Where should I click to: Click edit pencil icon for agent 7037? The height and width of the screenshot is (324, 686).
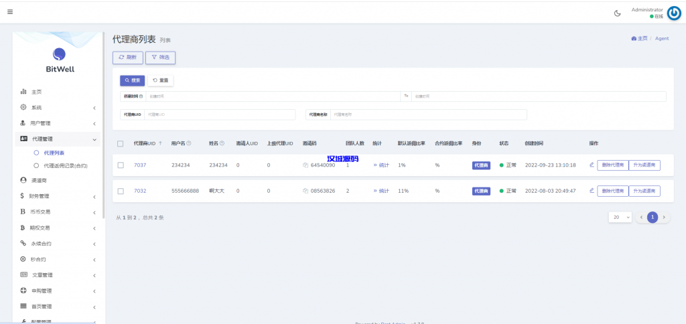pyautogui.click(x=592, y=165)
